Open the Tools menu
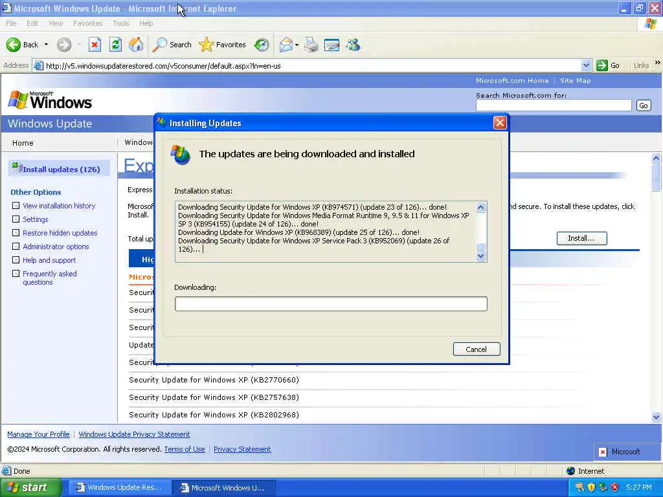The image size is (663, 497). point(121,23)
